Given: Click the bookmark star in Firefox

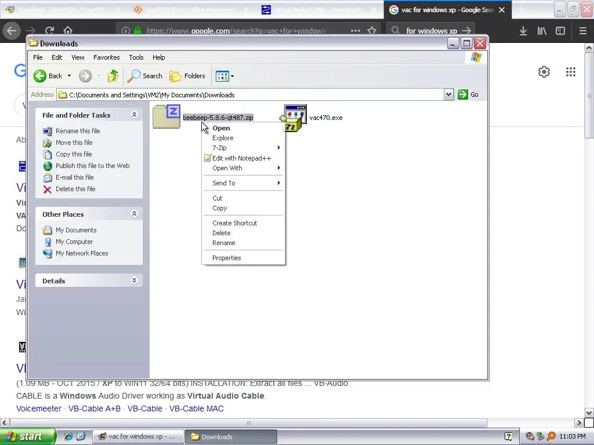Looking at the screenshot, I should (x=372, y=31).
